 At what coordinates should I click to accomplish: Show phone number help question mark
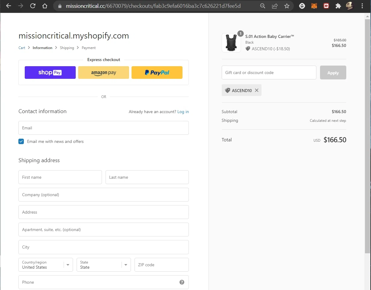(x=182, y=282)
